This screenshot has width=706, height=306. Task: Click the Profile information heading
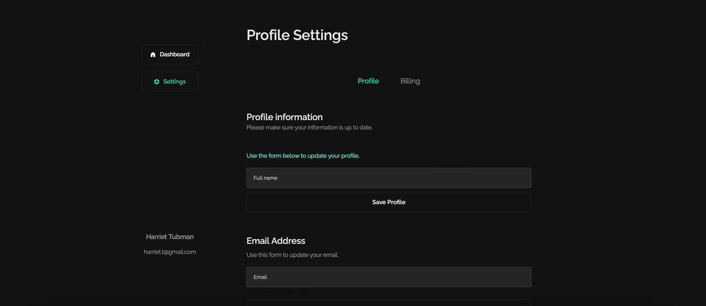(x=285, y=117)
